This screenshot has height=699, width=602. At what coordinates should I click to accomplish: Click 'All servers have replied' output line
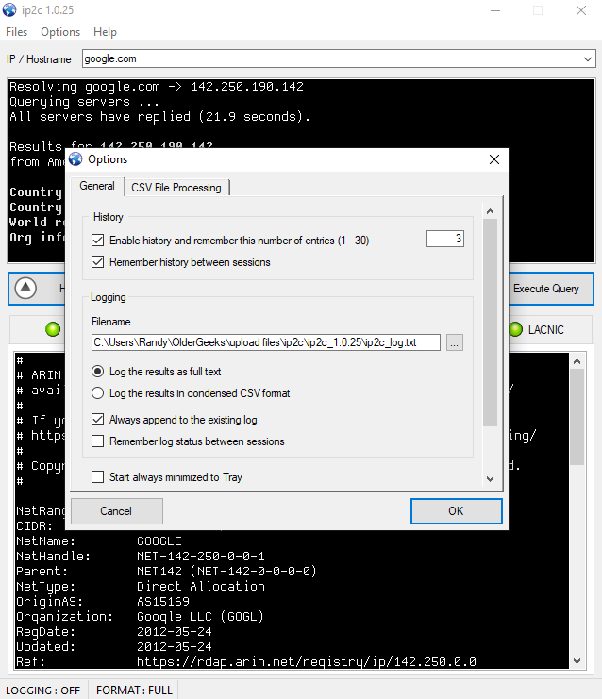click(159, 117)
